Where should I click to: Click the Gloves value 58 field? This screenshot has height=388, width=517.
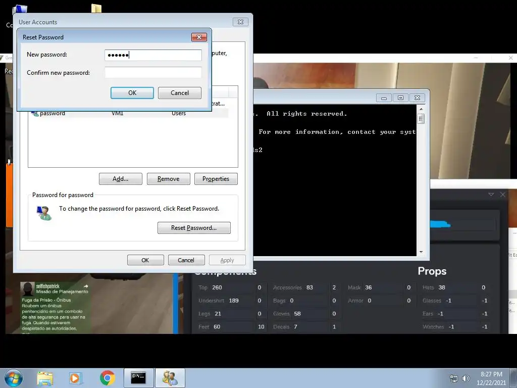point(311,314)
